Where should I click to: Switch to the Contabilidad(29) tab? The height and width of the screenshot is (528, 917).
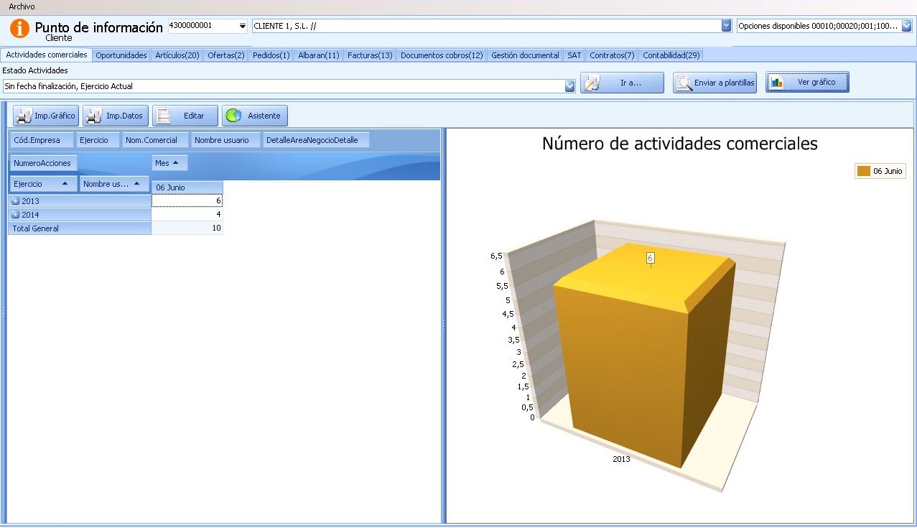(x=671, y=55)
